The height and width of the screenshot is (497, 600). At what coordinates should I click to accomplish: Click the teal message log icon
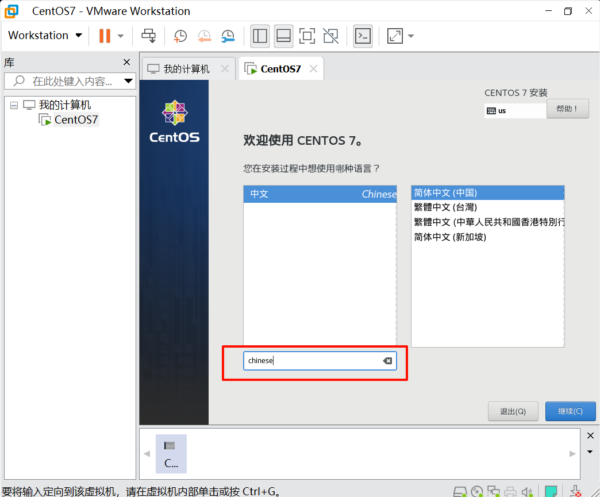(551, 491)
